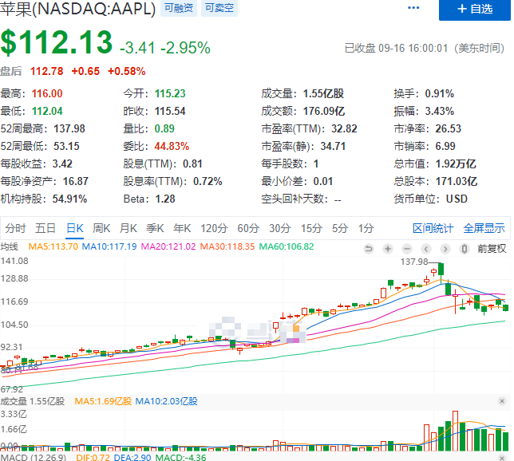The width and height of the screenshot is (514, 461).
Task: Shift chart right with right chevron icon
Action: (445, 249)
